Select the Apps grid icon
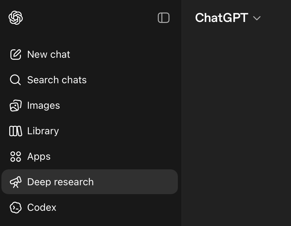 click(x=16, y=156)
